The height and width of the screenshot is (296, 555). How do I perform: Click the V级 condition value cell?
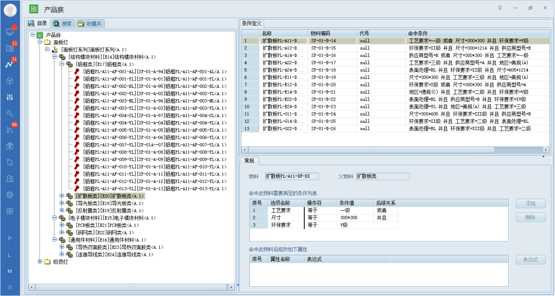[x=356, y=225]
